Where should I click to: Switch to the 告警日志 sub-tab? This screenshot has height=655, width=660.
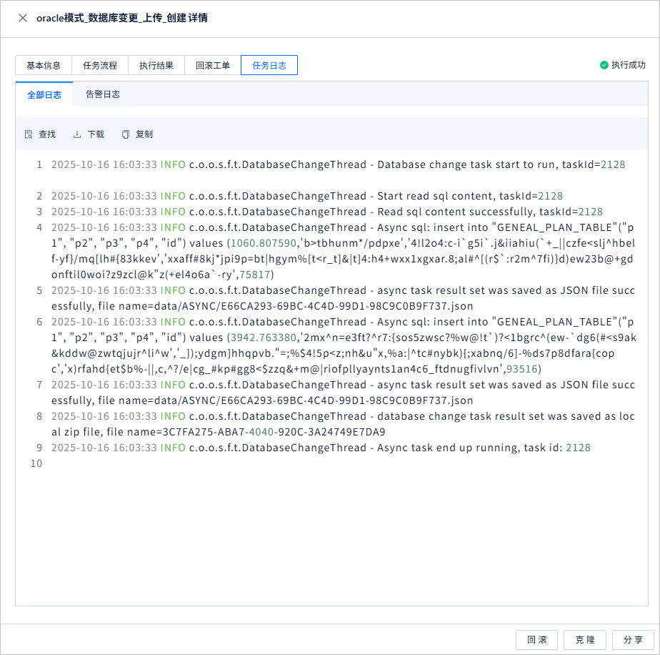pos(103,94)
